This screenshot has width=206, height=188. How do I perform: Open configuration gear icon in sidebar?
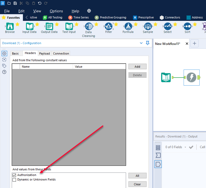point(4,53)
